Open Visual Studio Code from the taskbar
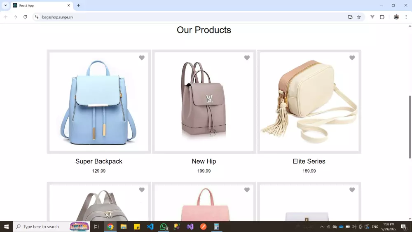Image resolution: width=412 pixels, height=232 pixels. click(150, 227)
